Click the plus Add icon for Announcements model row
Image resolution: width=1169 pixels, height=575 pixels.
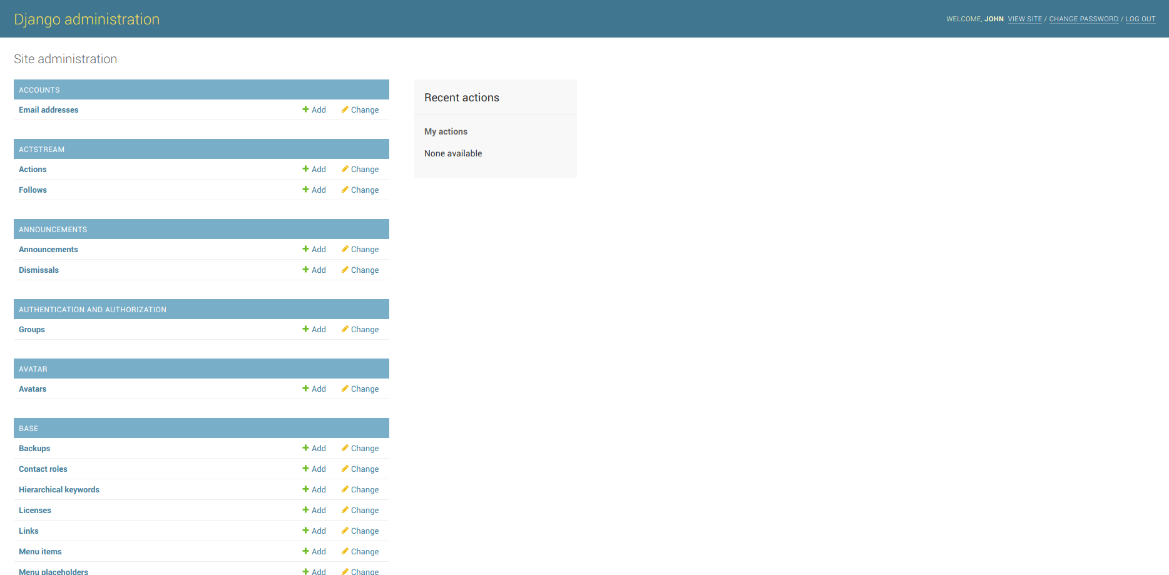pyautogui.click(x=305, y=249)
